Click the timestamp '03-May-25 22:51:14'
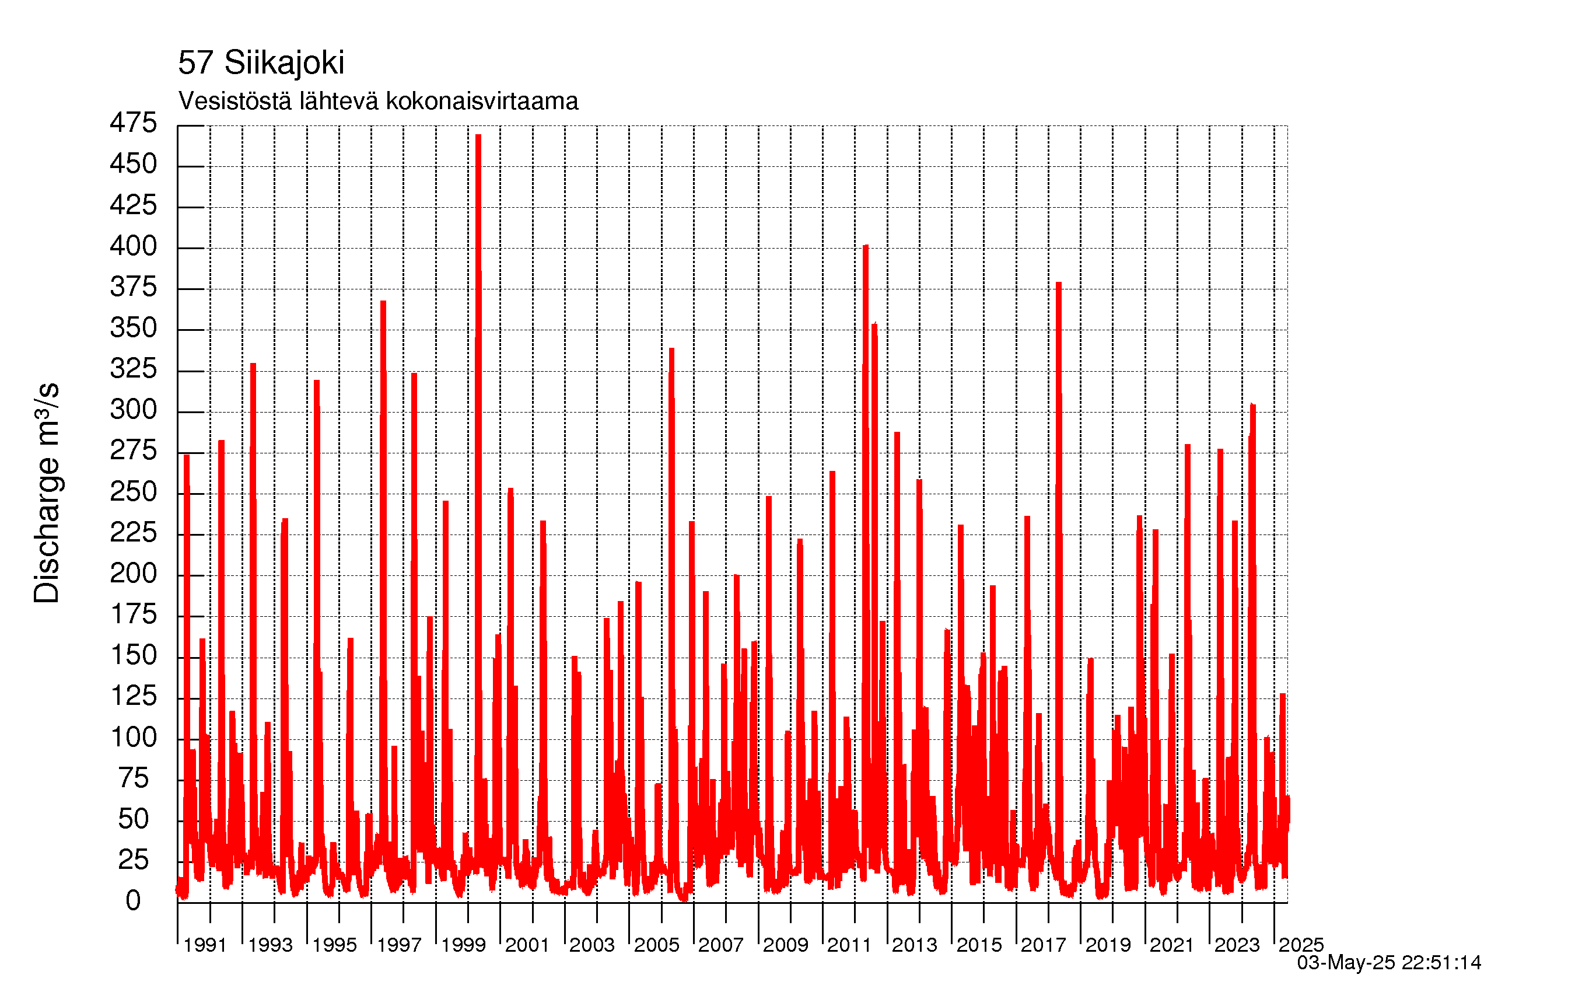 [1388, 963]
